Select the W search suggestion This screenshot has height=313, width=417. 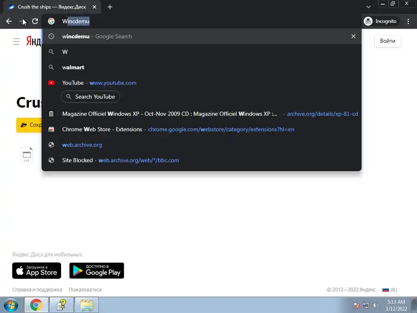pyautogui.click(x=201, y=52)
